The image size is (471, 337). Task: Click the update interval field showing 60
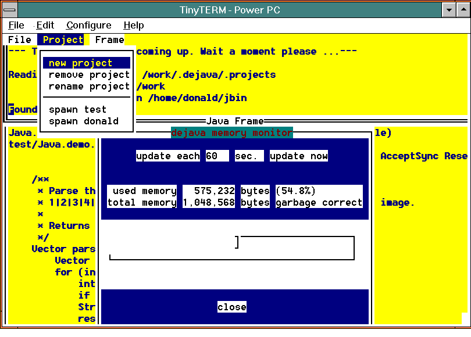(217, 156)
